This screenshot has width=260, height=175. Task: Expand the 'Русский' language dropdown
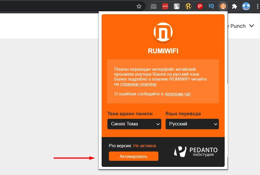192,124
